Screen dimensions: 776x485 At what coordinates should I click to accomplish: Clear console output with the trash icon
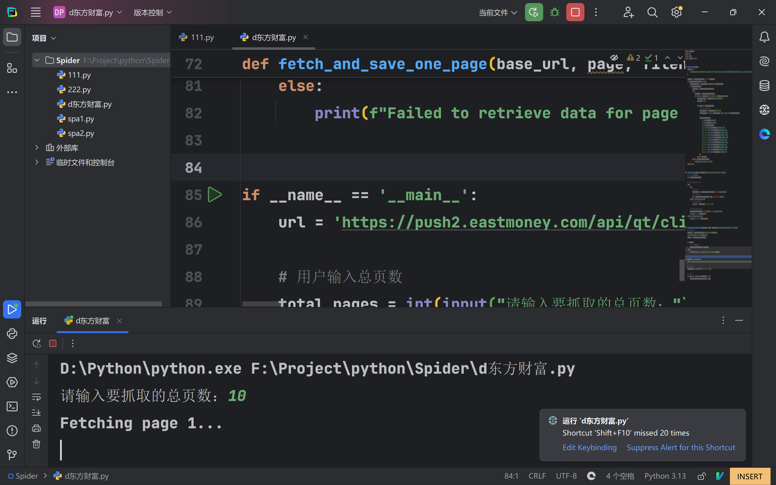pyautogui.click(x=37, y=444)
